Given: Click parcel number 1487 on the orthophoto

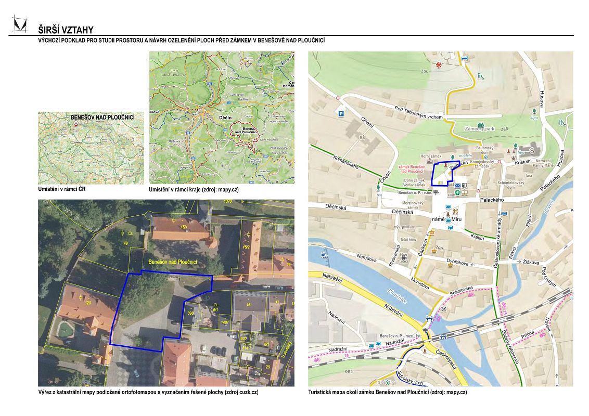Looking at the screenshot, I should (225, 322).
